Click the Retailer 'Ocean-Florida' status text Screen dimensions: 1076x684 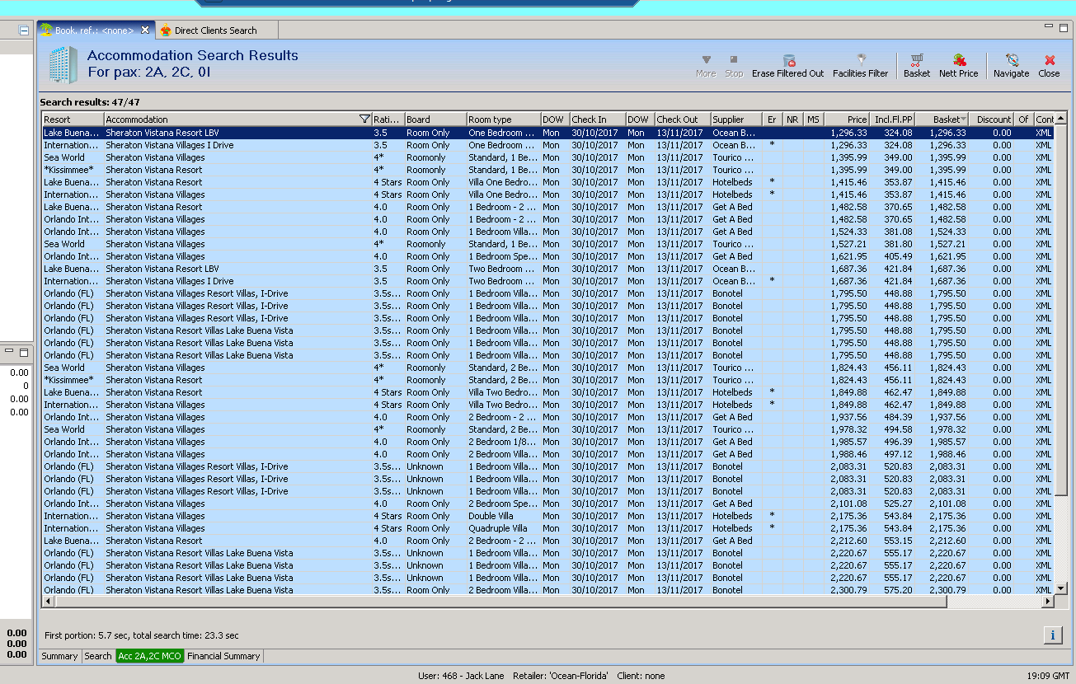point(561,676)
